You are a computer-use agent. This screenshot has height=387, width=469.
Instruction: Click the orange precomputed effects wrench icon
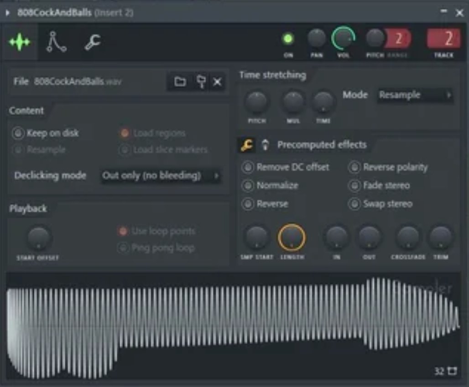tap(247, 145)
